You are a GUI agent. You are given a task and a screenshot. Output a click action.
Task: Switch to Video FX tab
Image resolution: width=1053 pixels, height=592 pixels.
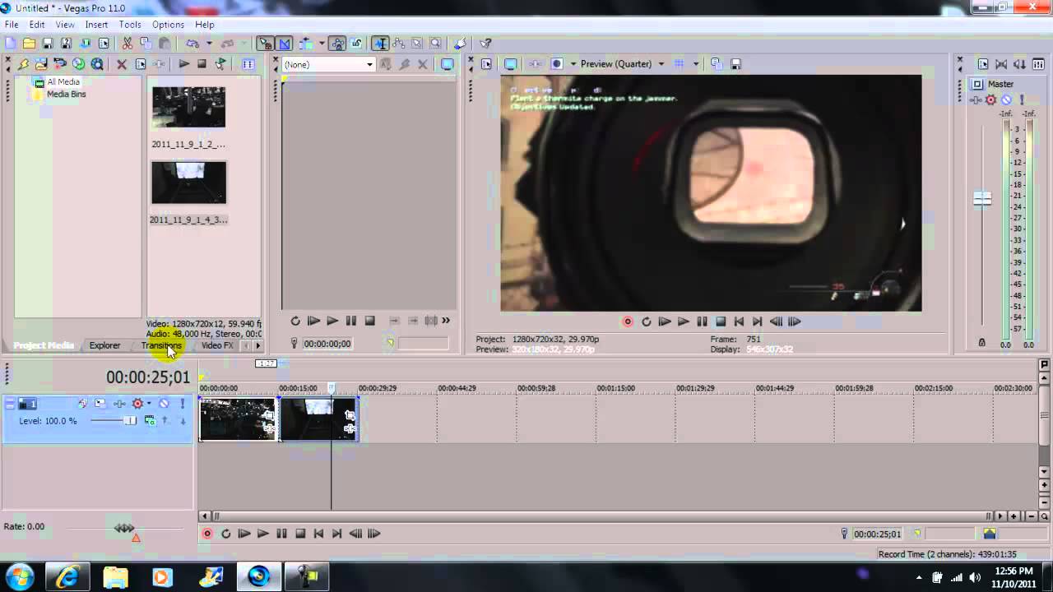(x=217, y=345)
